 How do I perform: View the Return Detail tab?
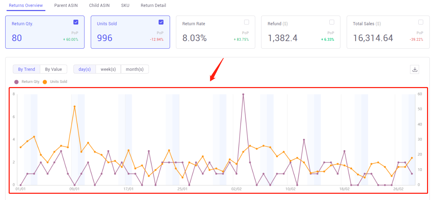coord(153,5)
